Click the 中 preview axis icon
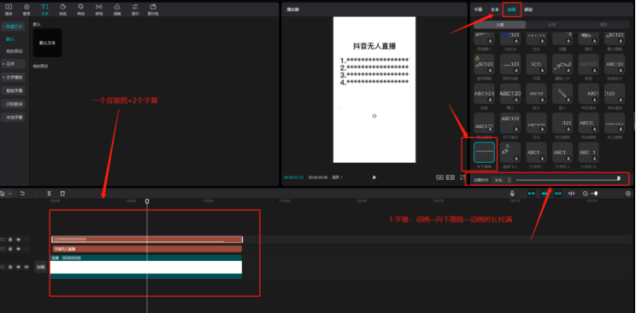Viewport: 636px width, 313px height. click(x=572, y=194)
